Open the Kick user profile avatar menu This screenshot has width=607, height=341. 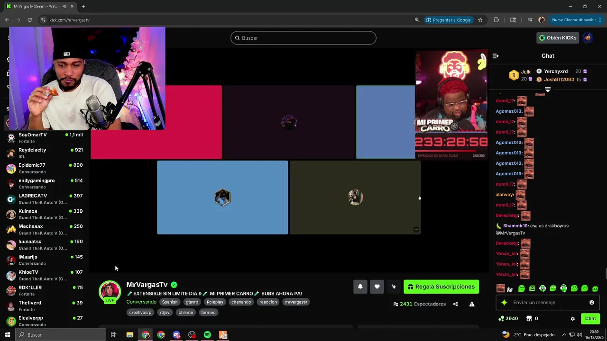(x=588, y=38)
